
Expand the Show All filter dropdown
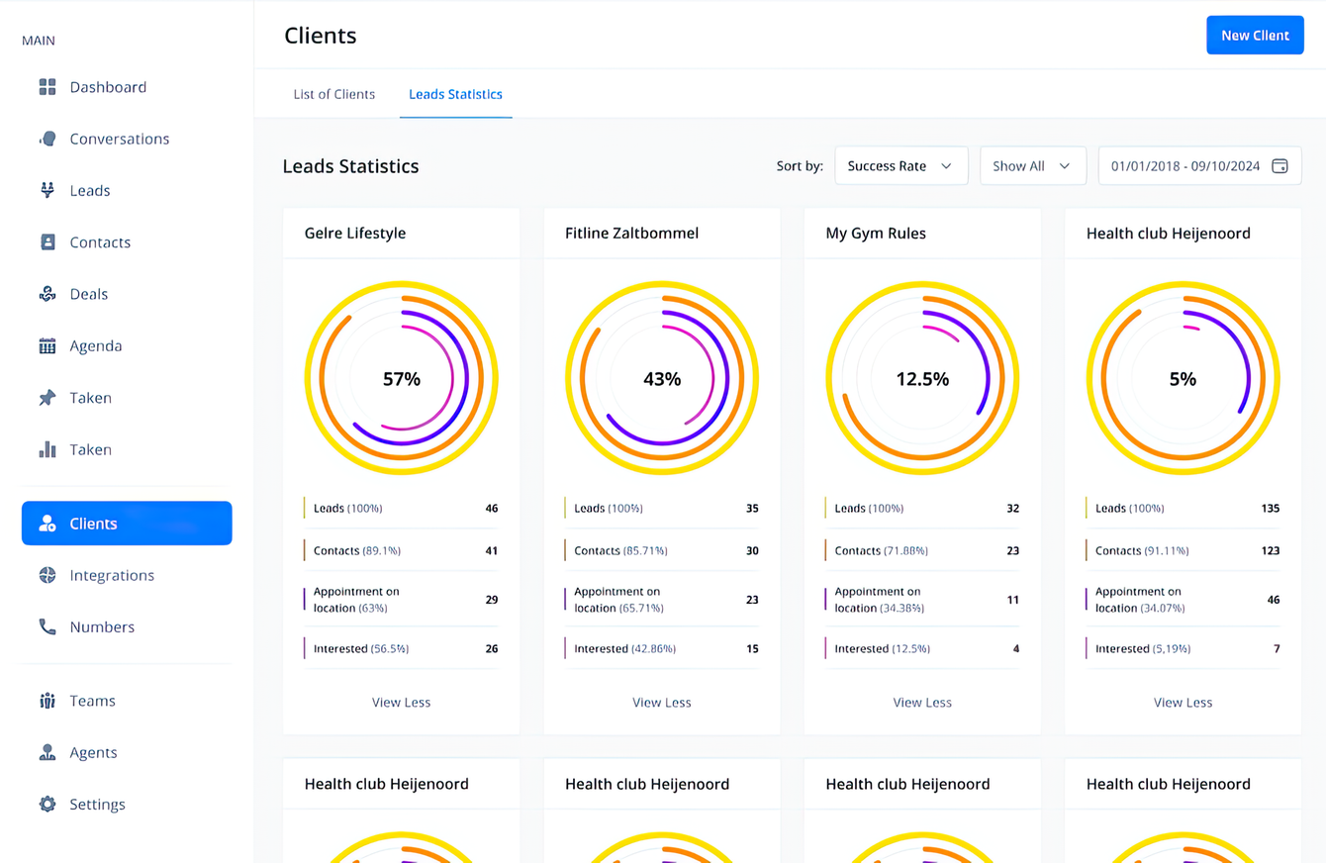[x=1032, y=165]
